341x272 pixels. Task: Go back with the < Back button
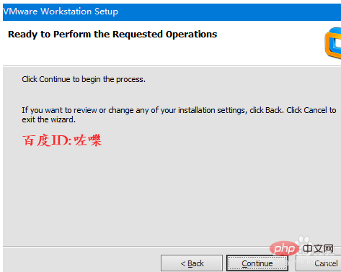coord(192,263)
